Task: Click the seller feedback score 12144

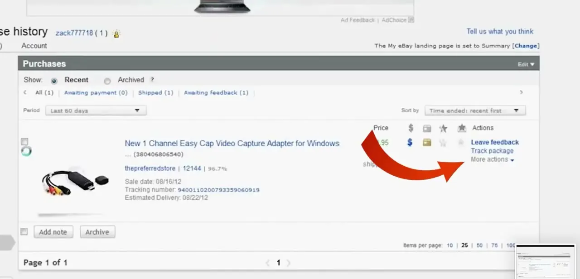Action: coord(192,168)
